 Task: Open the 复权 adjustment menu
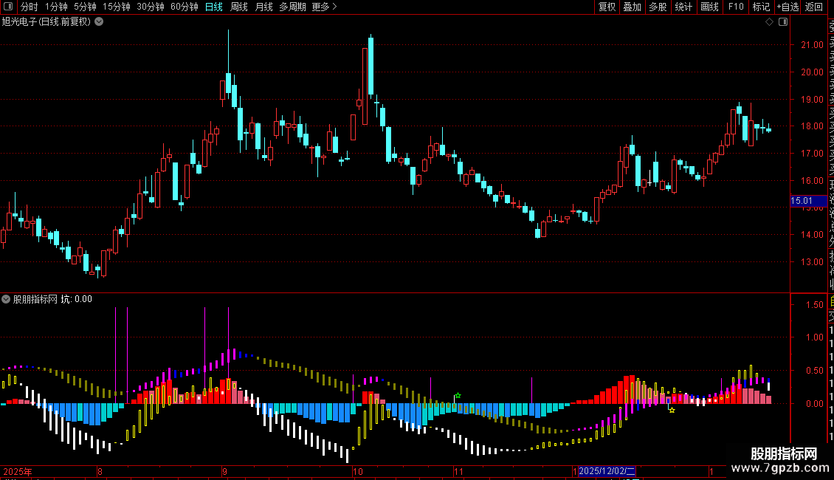click(607, 7)
